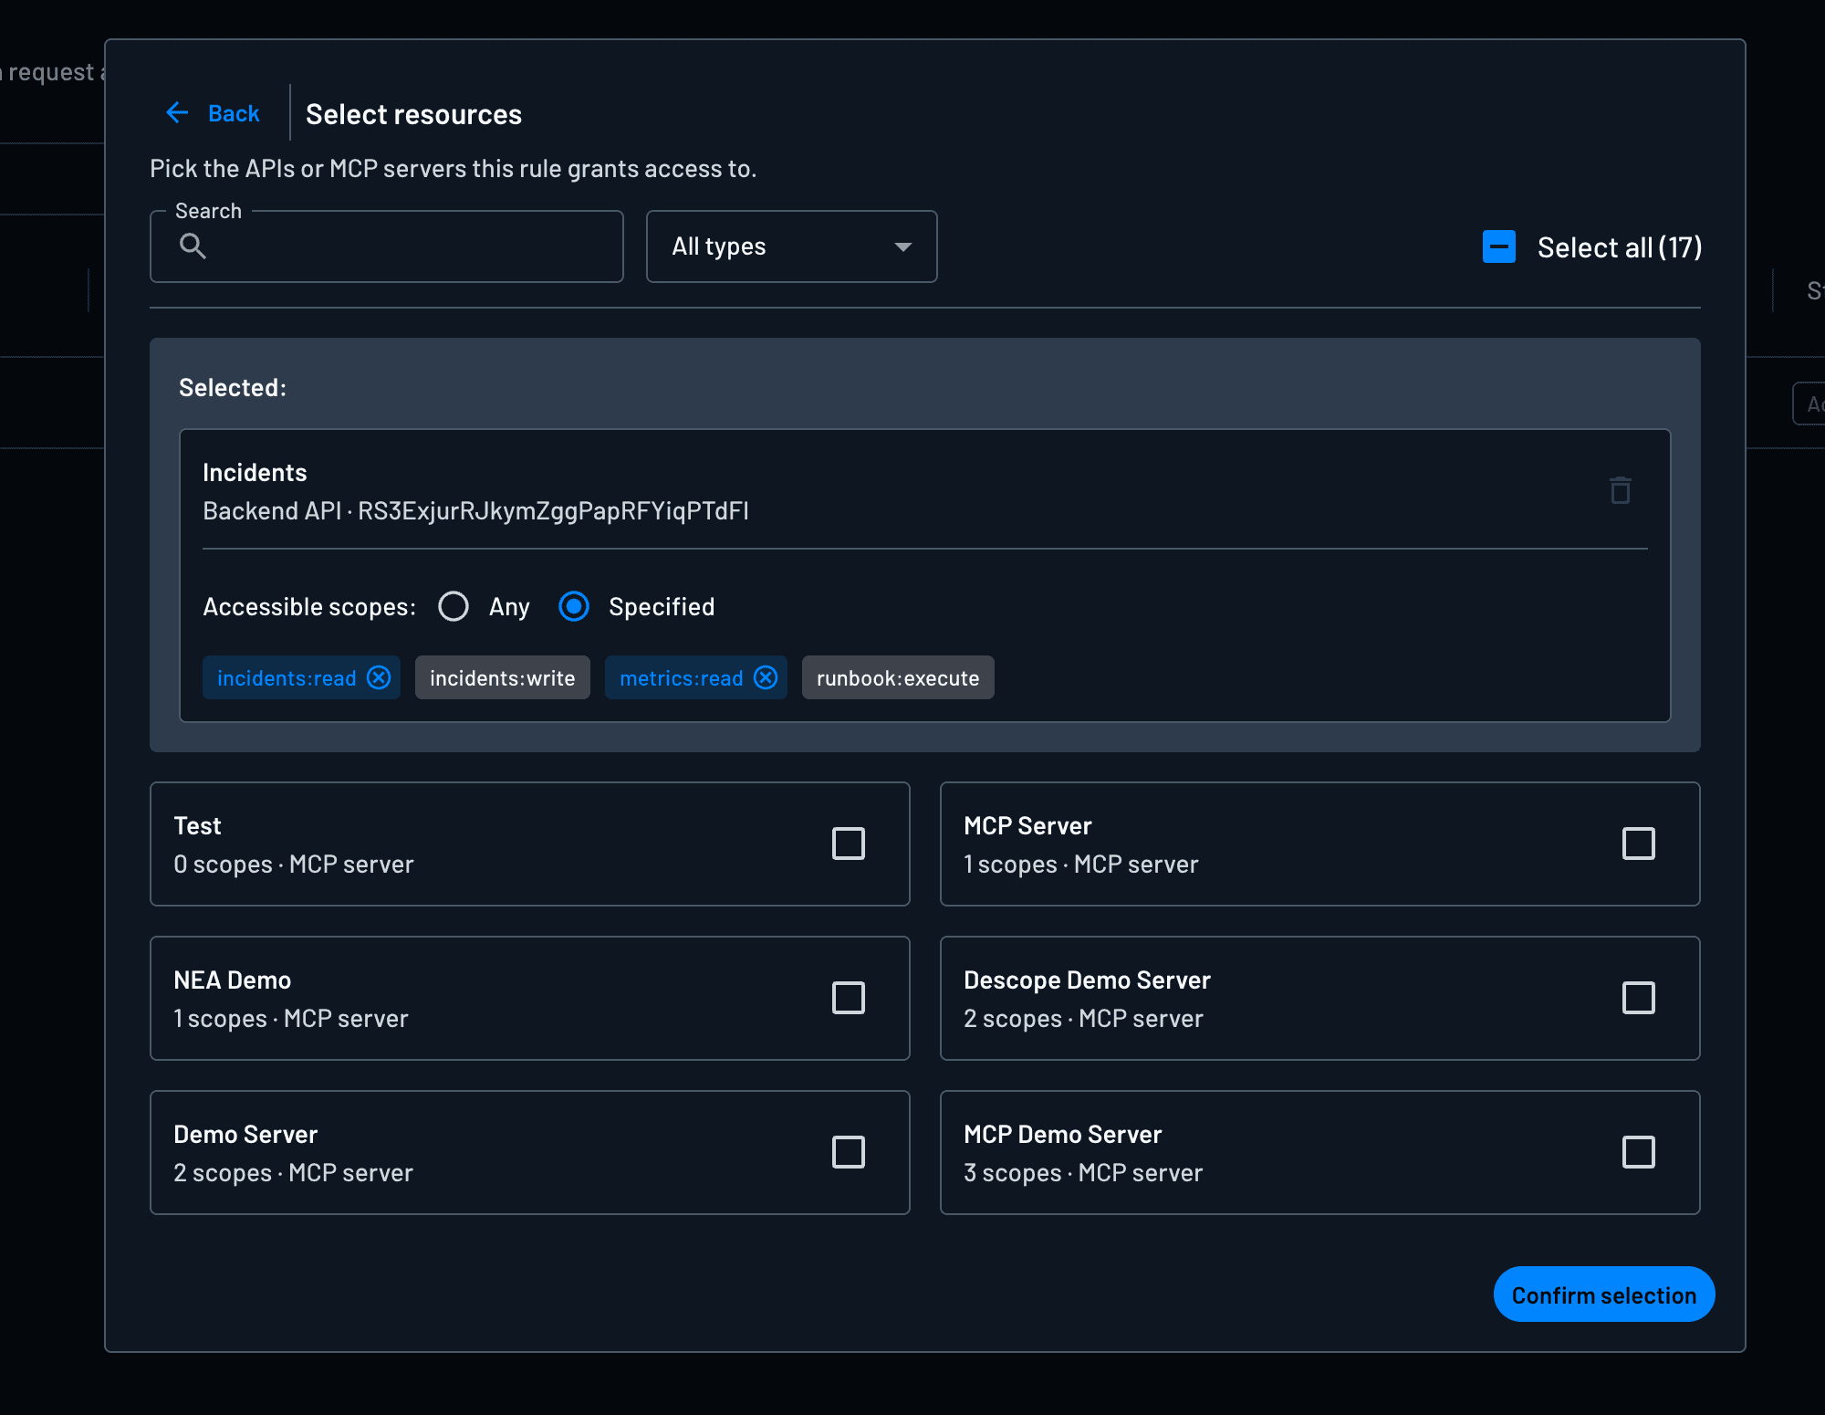The image size is (1825, 1415).
Task: Add the runbook:execute scope chip
Action: (x=898, y=677)
